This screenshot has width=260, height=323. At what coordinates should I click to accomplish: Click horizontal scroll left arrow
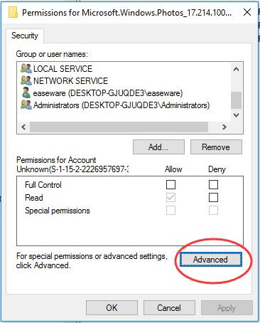[x=23, y=127]
